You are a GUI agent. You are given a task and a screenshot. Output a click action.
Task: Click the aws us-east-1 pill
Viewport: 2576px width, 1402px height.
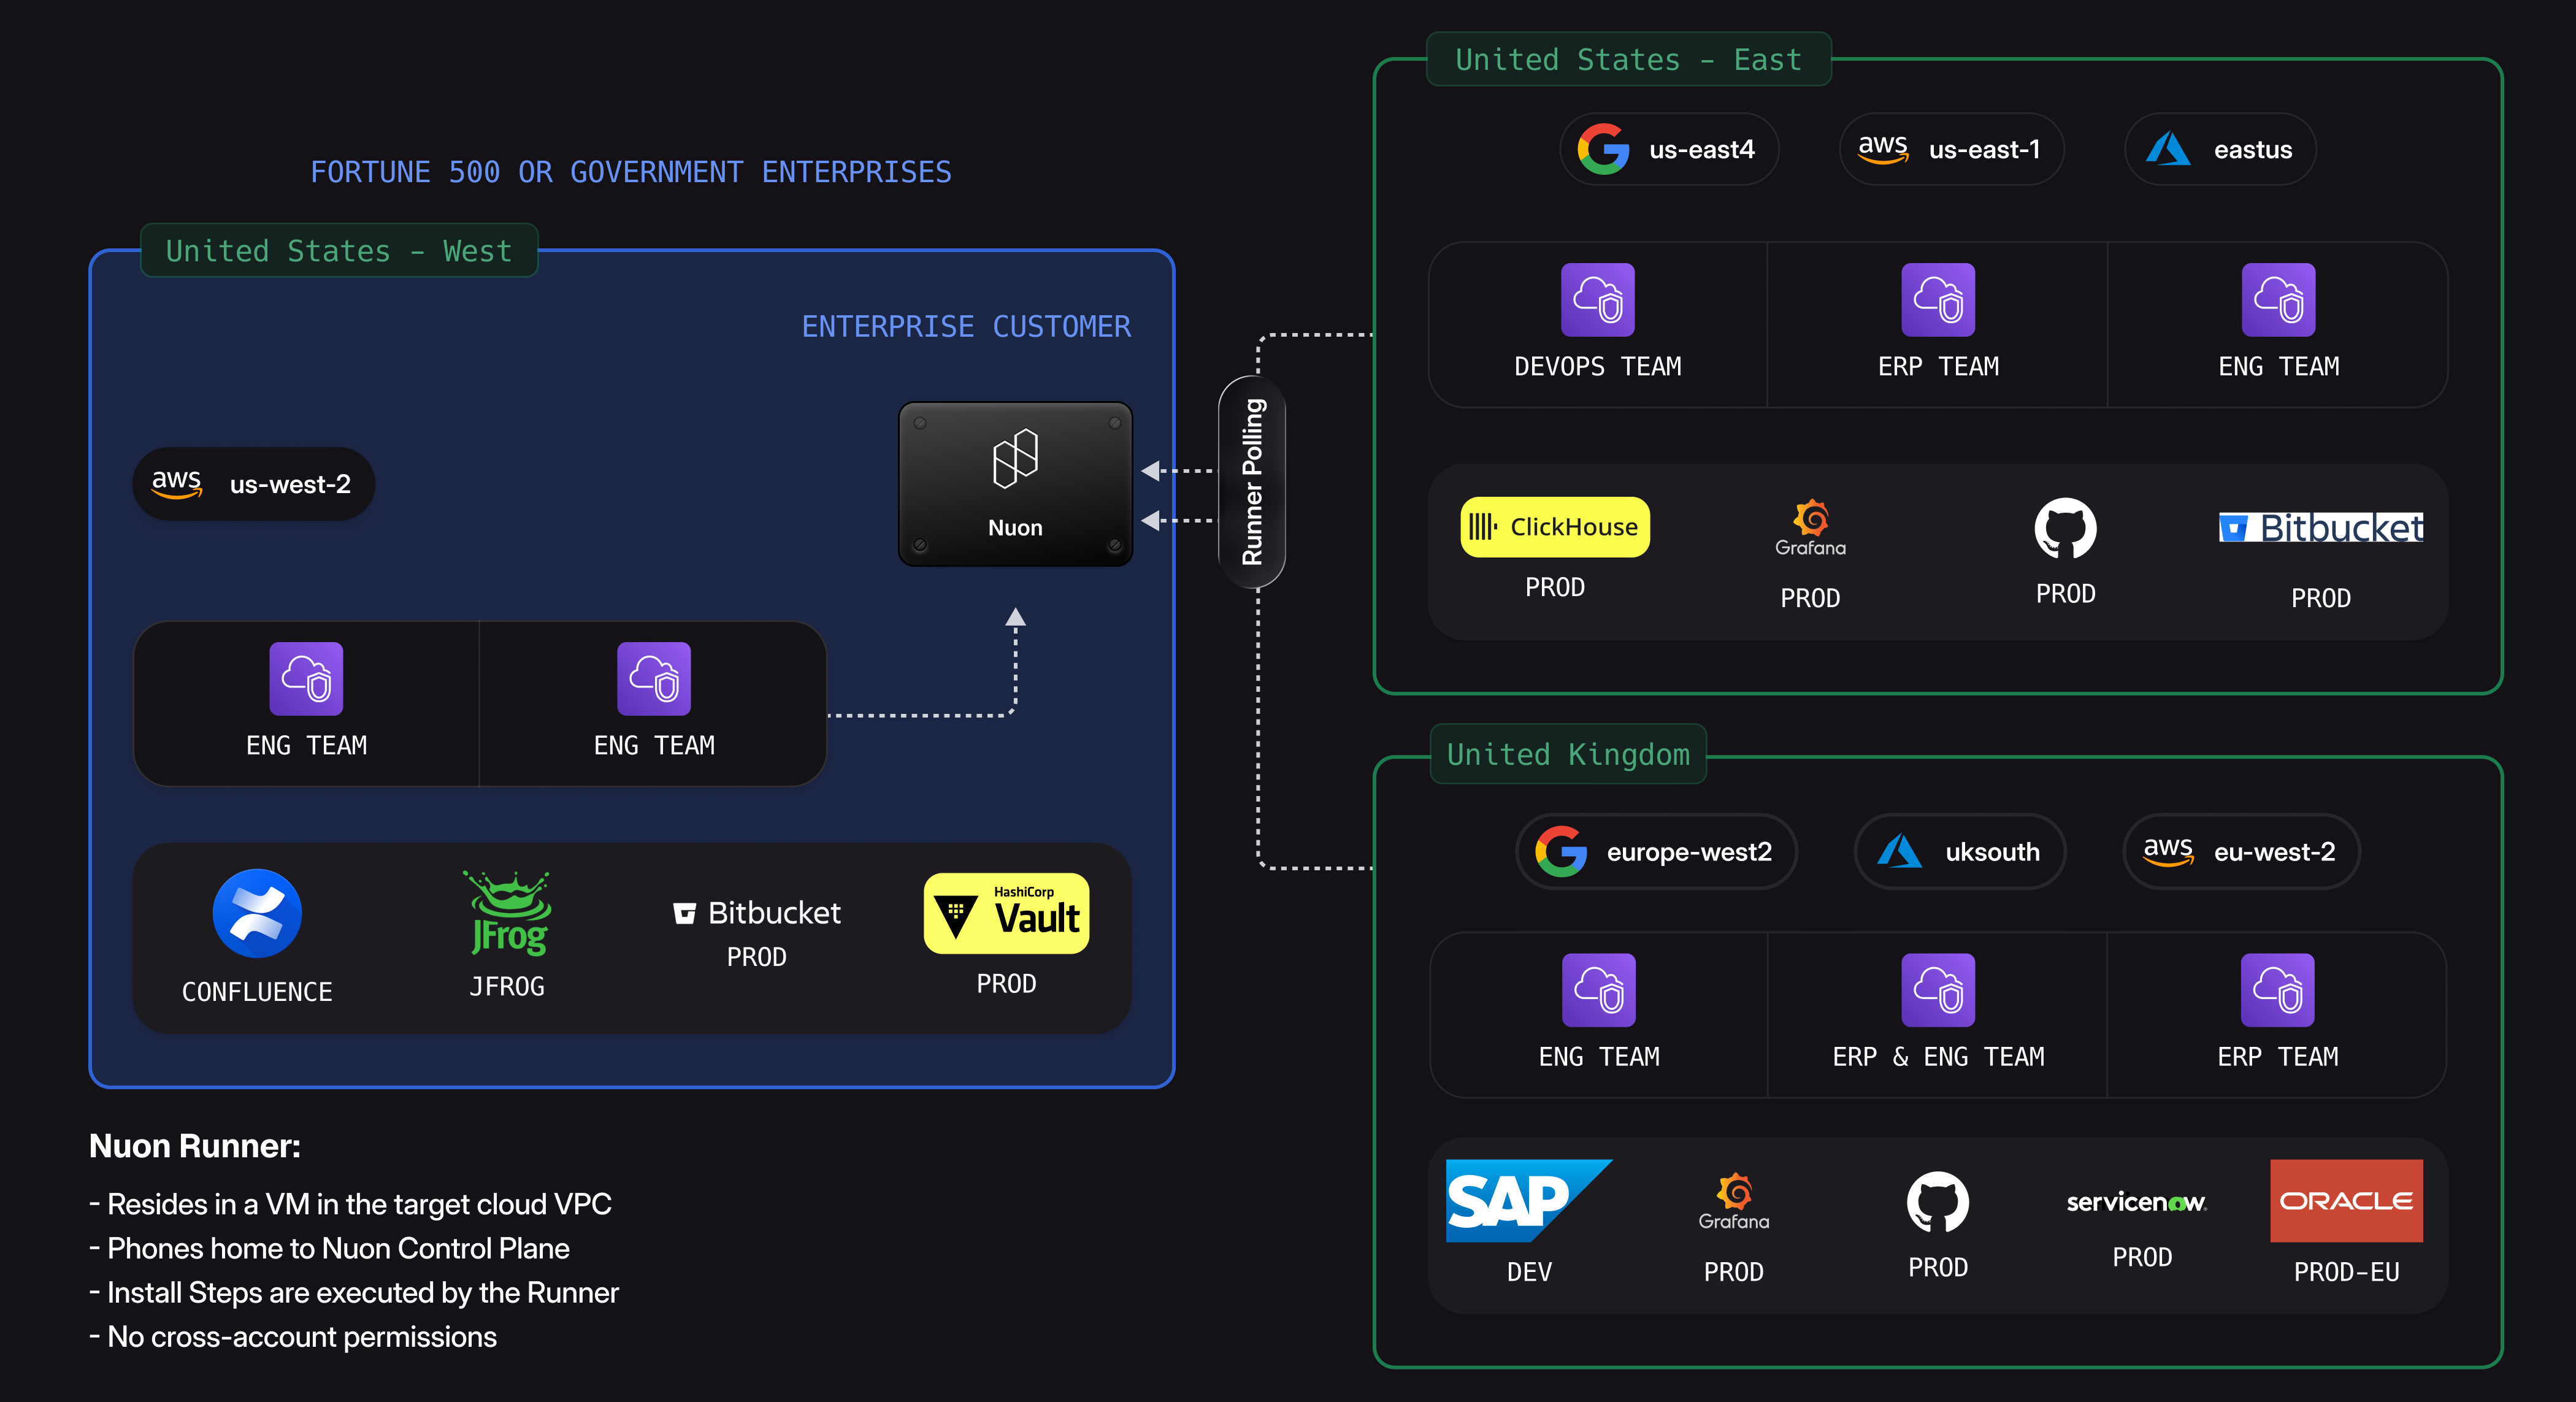[1950, 148]
